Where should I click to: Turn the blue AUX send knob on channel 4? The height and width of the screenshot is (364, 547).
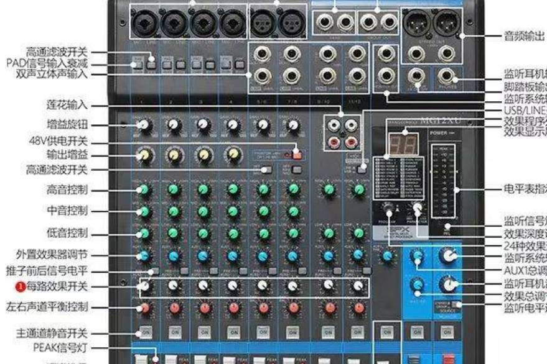pyautogui.click(x=233, y=256)
